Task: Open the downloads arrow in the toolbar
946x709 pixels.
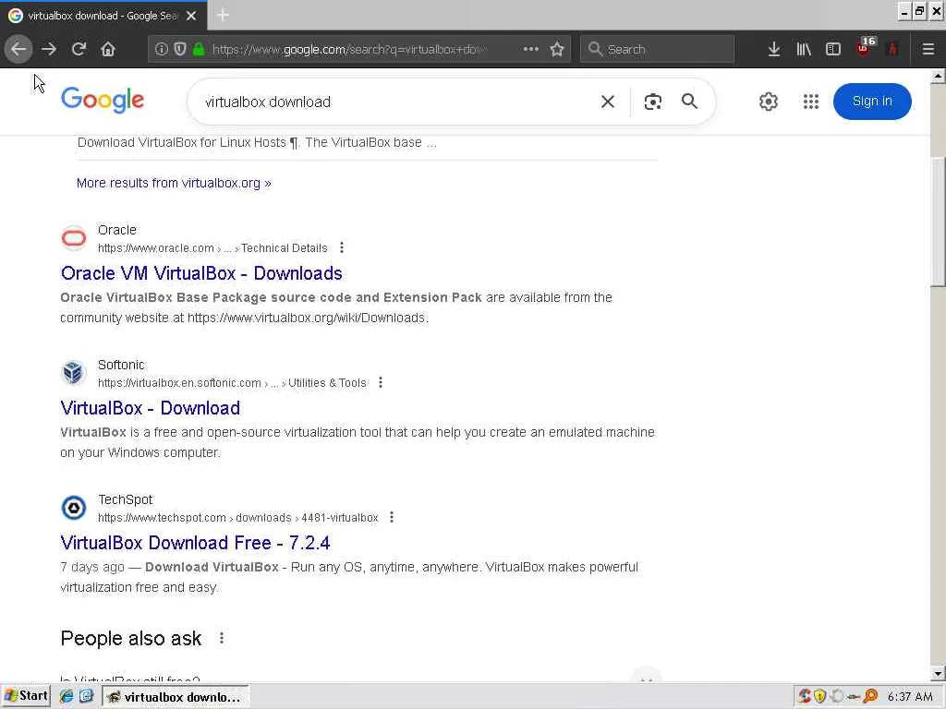Action: click(x=774, y=49)
